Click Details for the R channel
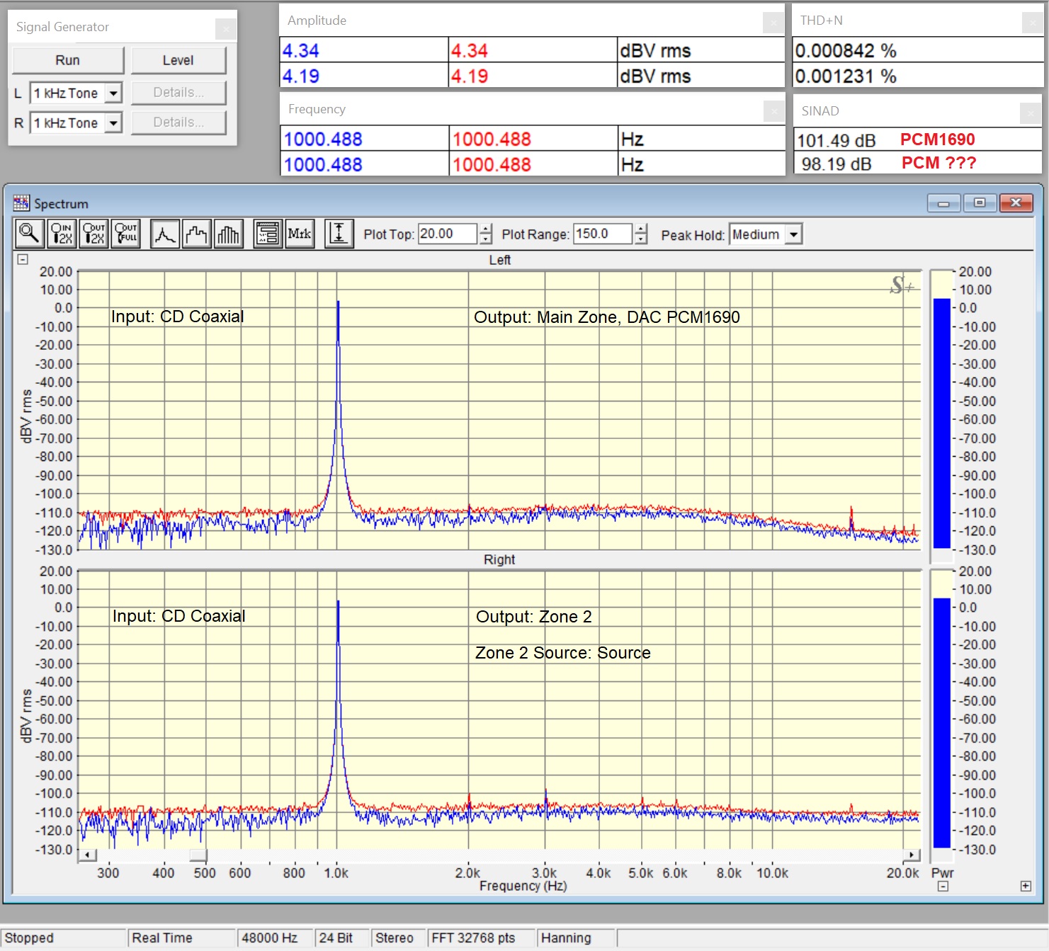This screenshot has width=1049, height=951. (x=178, y=122)
